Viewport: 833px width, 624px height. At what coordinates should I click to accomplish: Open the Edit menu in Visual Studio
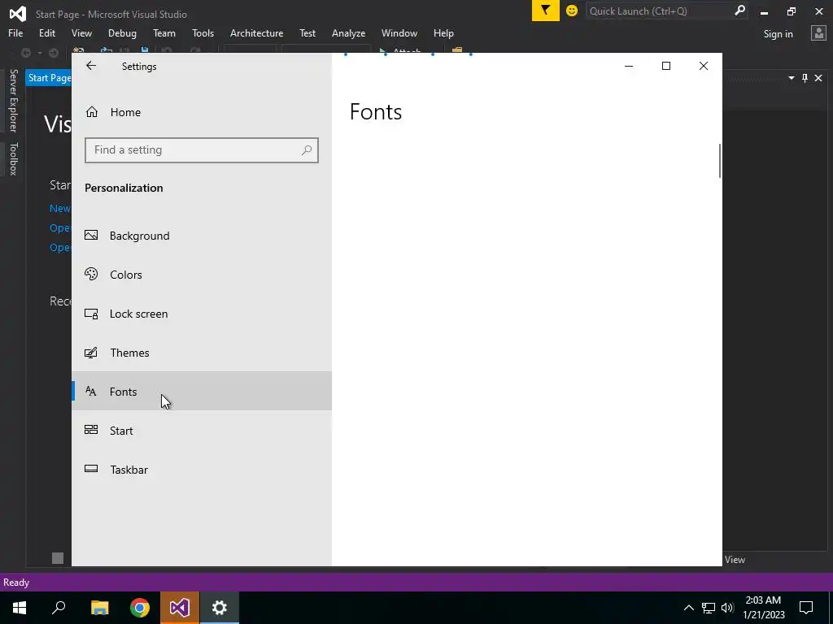coord(46,32)
